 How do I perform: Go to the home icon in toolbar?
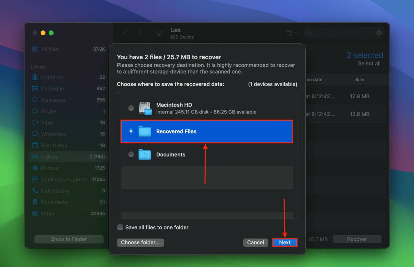pos(159,33)
